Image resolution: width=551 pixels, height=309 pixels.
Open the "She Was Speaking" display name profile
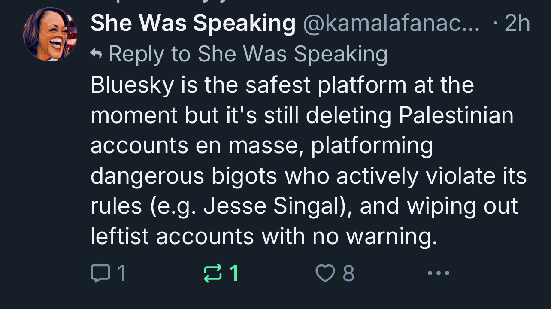(193, 23)
